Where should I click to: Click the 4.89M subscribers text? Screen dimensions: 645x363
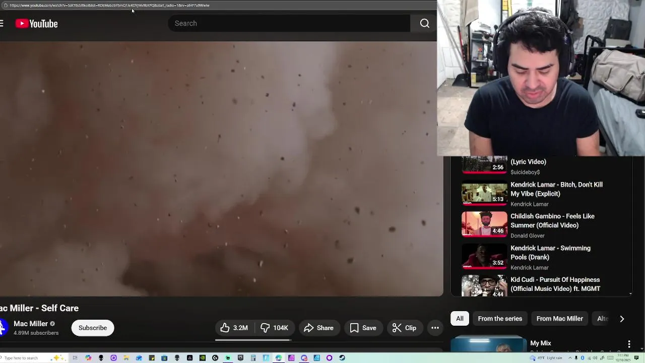click(x=36, y=333)
